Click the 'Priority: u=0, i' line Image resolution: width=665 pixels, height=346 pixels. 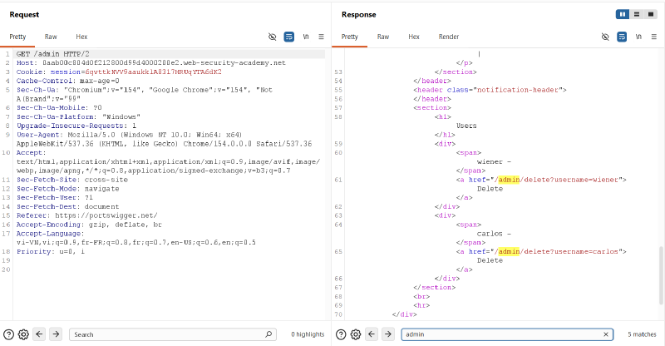(x=51, y=251)
